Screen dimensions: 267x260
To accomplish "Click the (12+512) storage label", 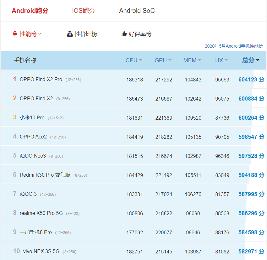I will click(56, 118).
